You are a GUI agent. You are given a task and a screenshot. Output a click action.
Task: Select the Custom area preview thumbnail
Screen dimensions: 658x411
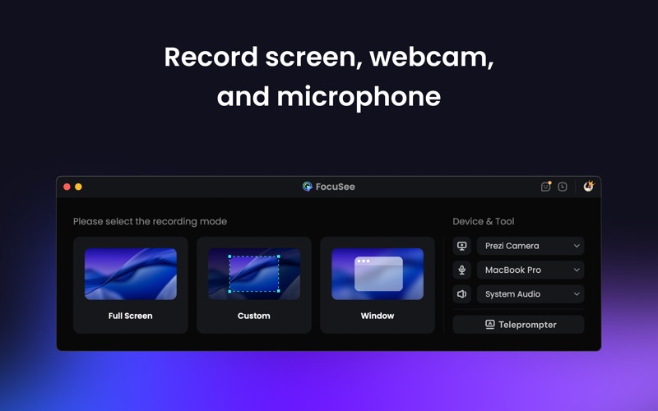coord(254,275)
